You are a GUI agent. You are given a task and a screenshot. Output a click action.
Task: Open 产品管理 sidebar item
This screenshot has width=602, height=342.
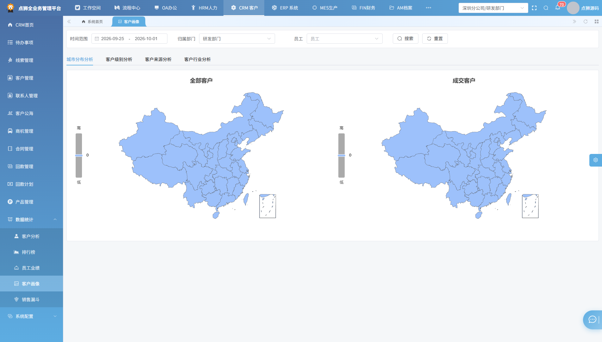pyautogui.click(x=32, y=202)
